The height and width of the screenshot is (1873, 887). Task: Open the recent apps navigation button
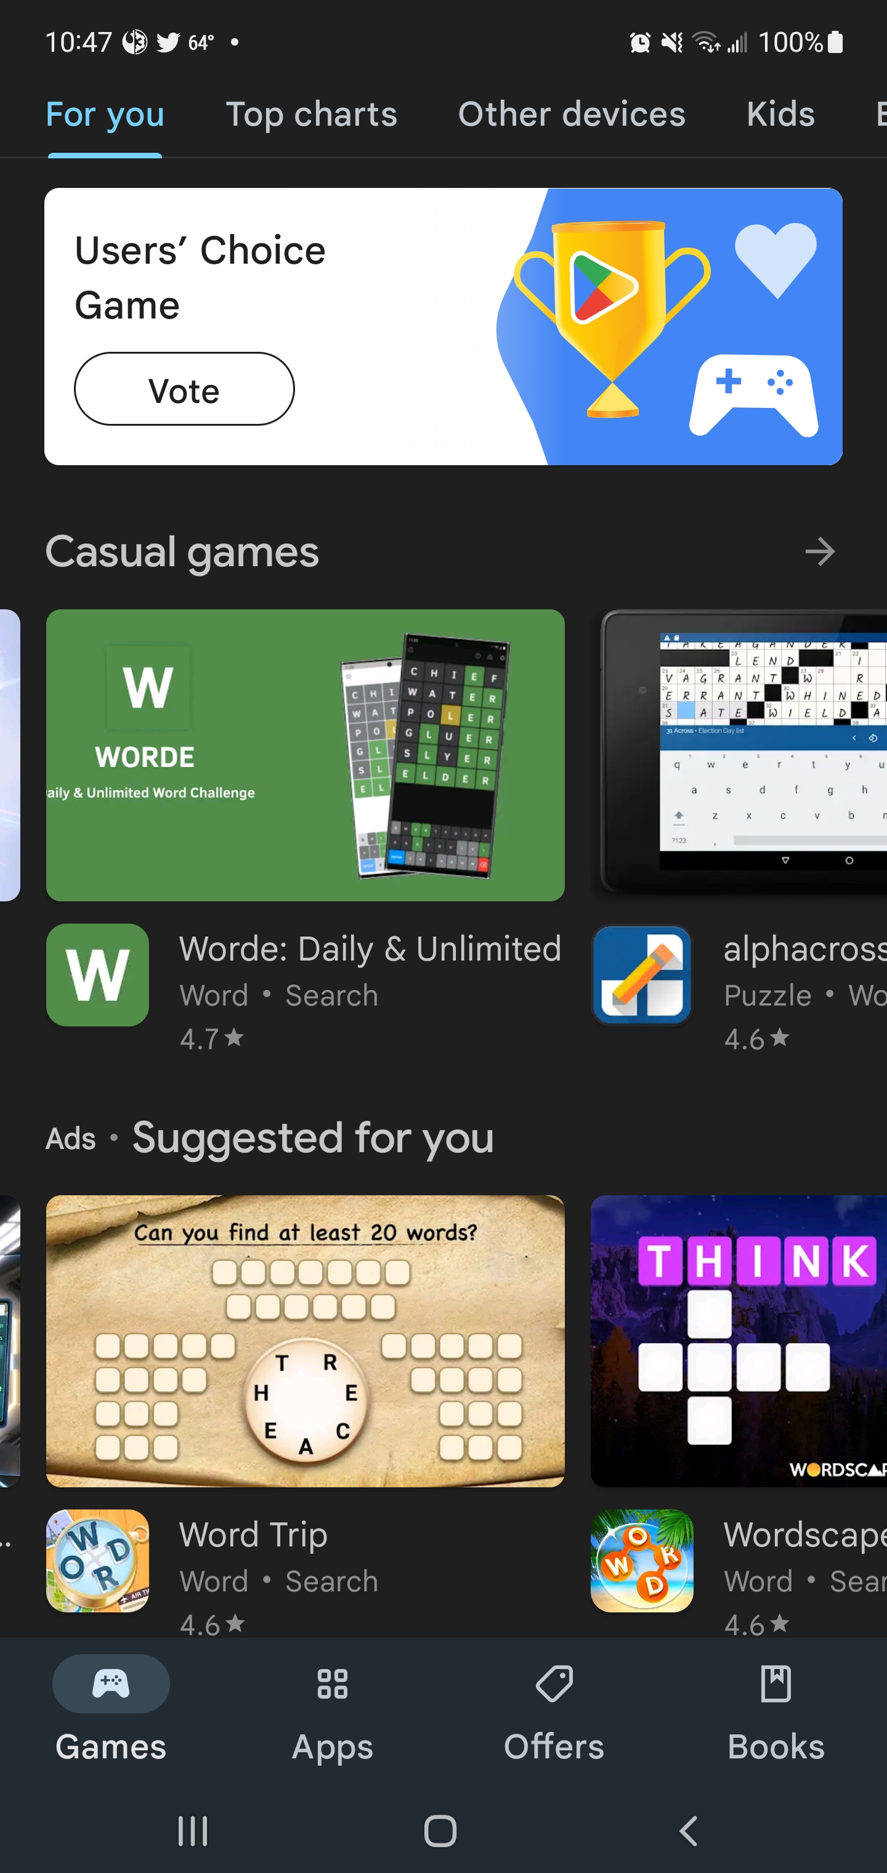193,1830
